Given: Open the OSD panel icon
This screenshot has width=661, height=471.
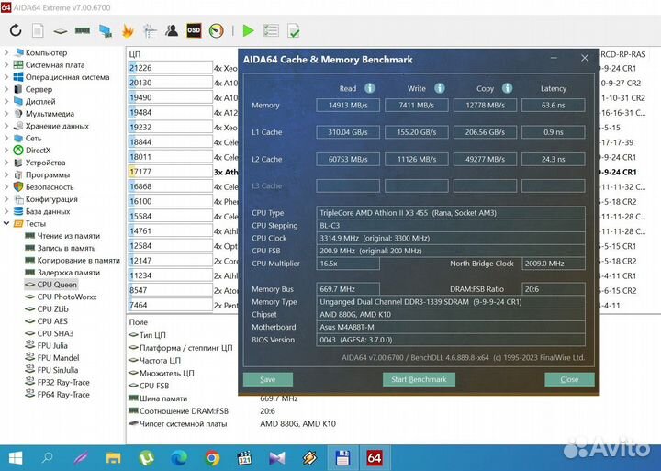Looking at the screenshot, I should coord(194,30).
